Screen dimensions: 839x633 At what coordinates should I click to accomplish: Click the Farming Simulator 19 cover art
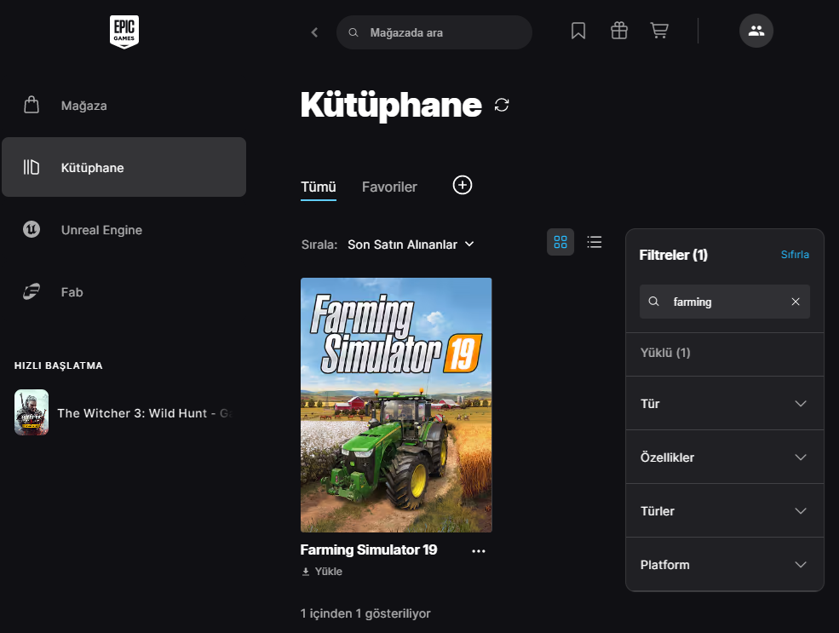[x=396, y=405]
